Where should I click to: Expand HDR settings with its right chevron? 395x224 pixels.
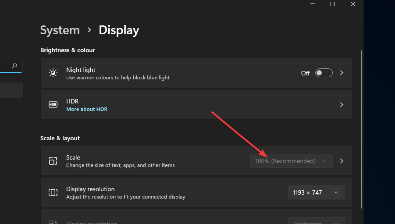click(342, 105)
